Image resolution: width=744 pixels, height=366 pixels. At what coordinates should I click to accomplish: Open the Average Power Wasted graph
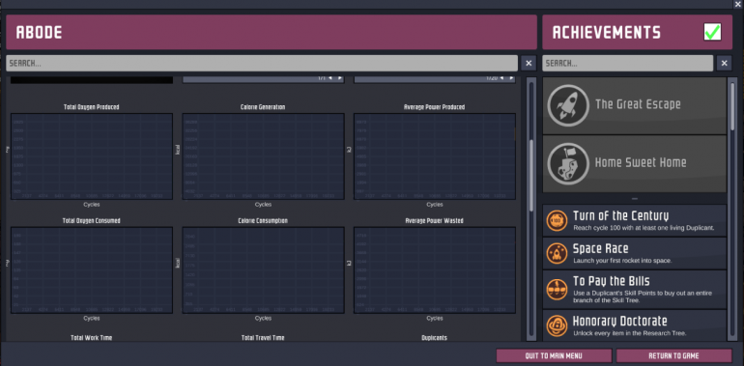(x=435, y=270)
